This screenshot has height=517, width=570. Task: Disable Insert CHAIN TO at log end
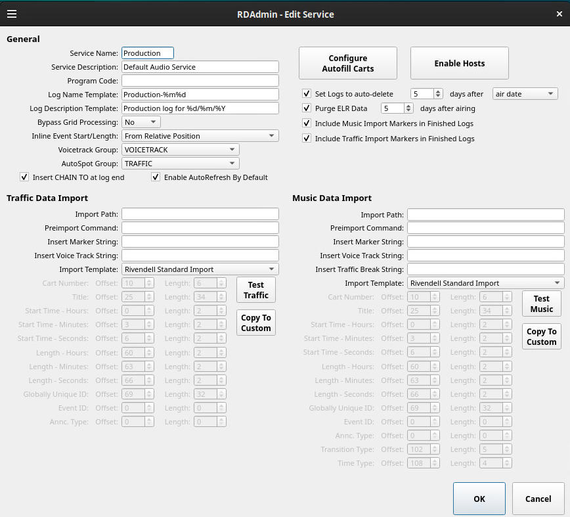click(x=24, y=177)
